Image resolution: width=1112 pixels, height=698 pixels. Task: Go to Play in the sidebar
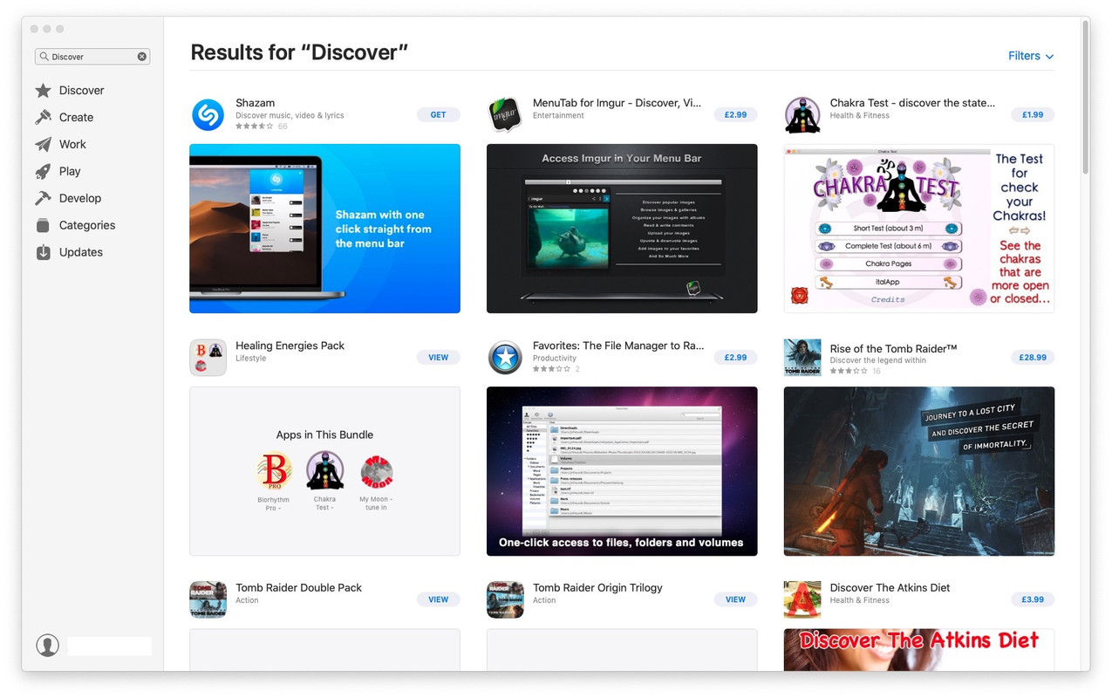pos(70,172)
